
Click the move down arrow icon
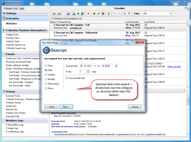click(x=129, y=14)
